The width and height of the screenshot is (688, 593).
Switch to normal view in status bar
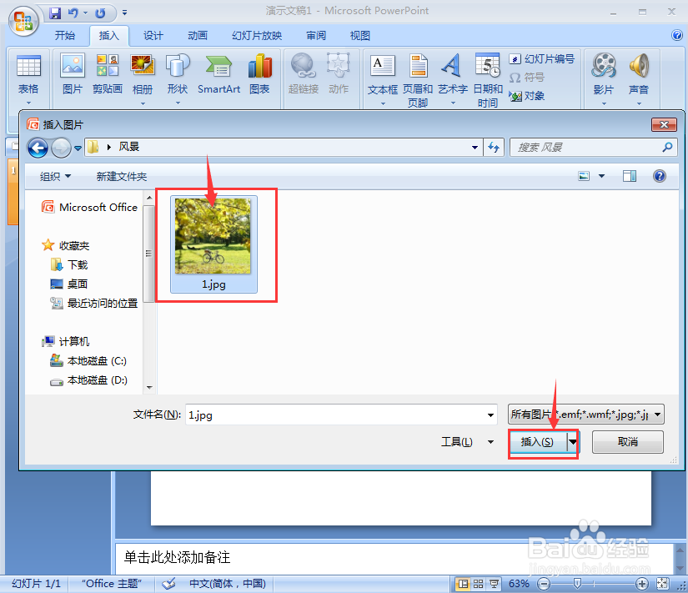(x=463, y=584)
